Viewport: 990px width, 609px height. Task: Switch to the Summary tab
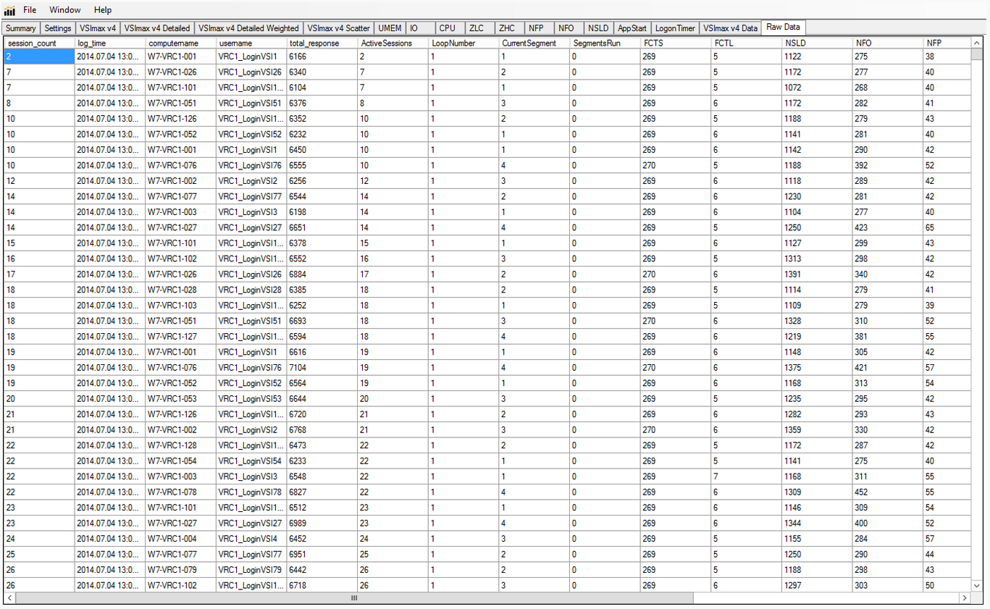20,28
